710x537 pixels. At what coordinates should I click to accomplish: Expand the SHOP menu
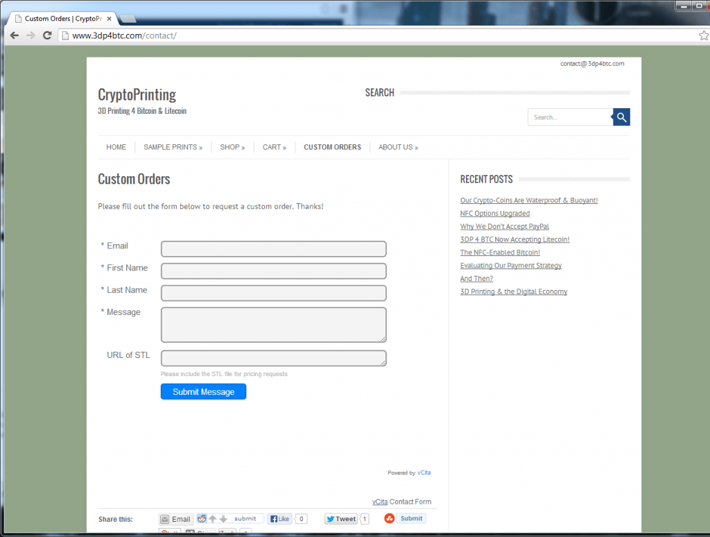pyautogui.click(x=232, y=147)
